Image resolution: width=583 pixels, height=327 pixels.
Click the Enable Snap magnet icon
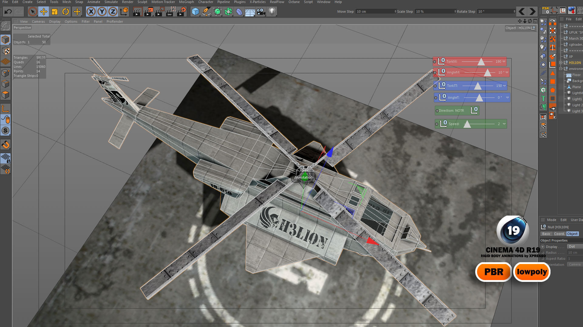coord(5,145)
